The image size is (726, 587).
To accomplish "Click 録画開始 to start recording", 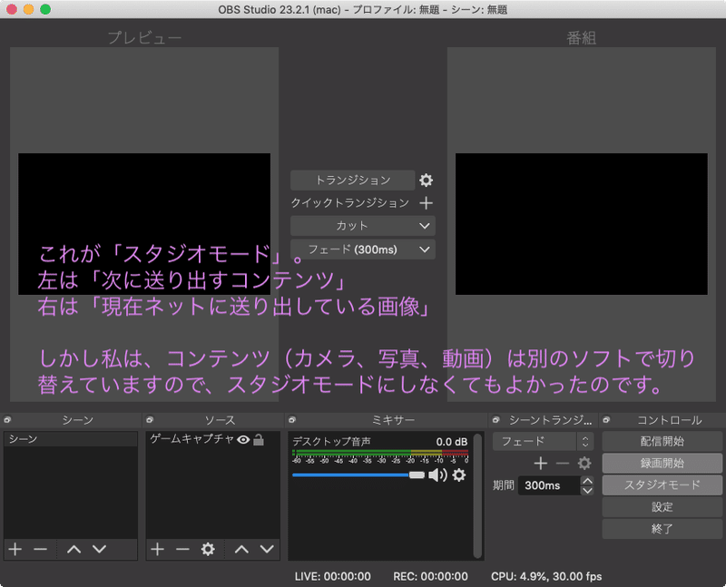I will (662, 464).
